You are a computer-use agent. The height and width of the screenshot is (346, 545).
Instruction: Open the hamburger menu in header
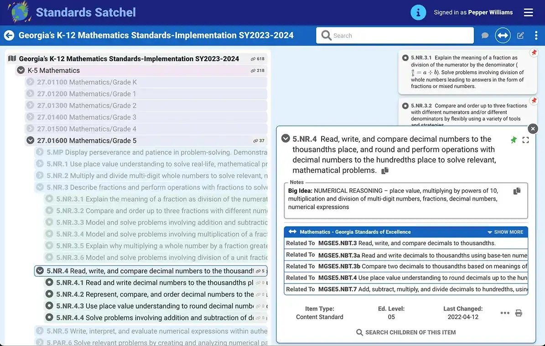coord(528,12)
